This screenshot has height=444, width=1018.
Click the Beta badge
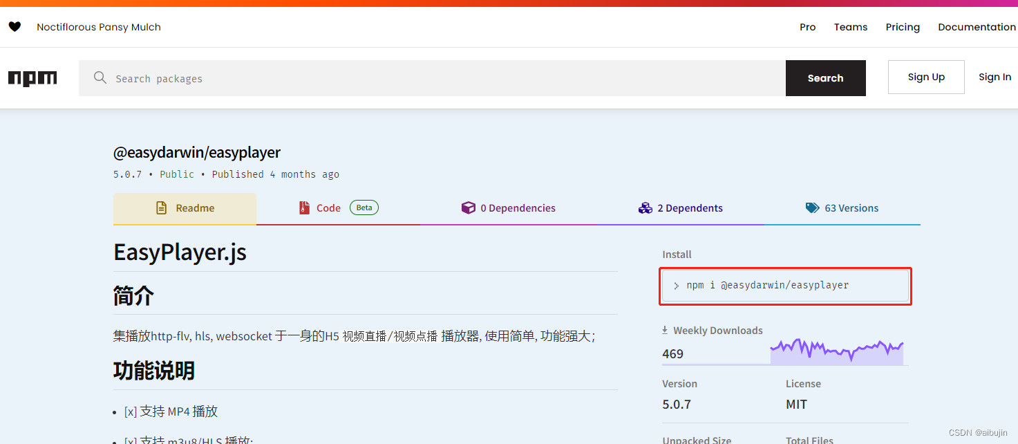click(364, 207)
